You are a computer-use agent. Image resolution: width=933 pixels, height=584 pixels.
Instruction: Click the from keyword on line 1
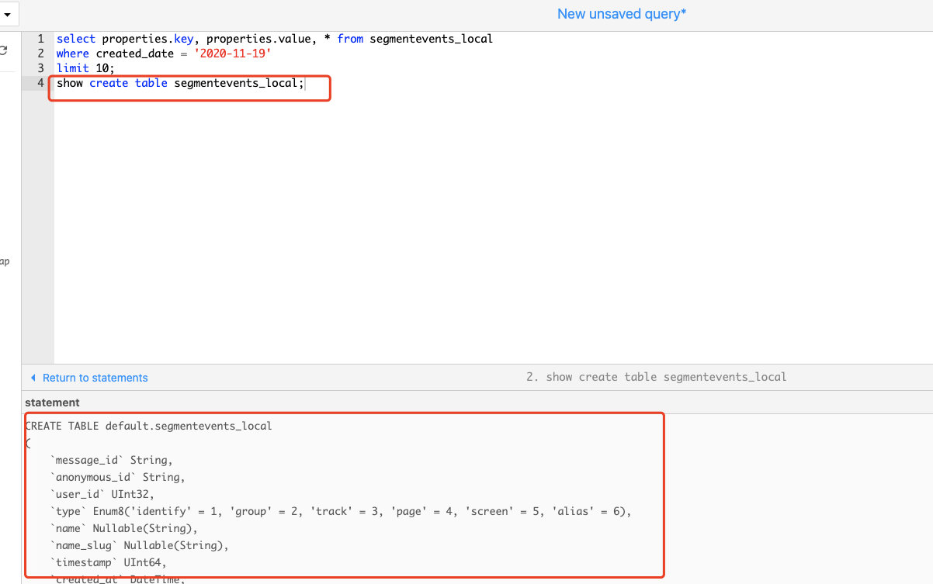350,38
